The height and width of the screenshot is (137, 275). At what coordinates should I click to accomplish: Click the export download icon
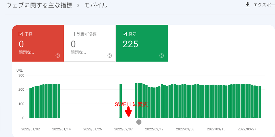pos(248,5)
